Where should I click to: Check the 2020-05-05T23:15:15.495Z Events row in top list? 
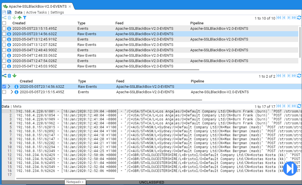[x=4, y=29]
